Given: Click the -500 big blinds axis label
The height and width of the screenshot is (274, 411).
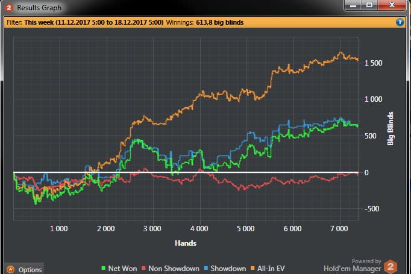Looking at the screenshot, I should coord(372,209).
